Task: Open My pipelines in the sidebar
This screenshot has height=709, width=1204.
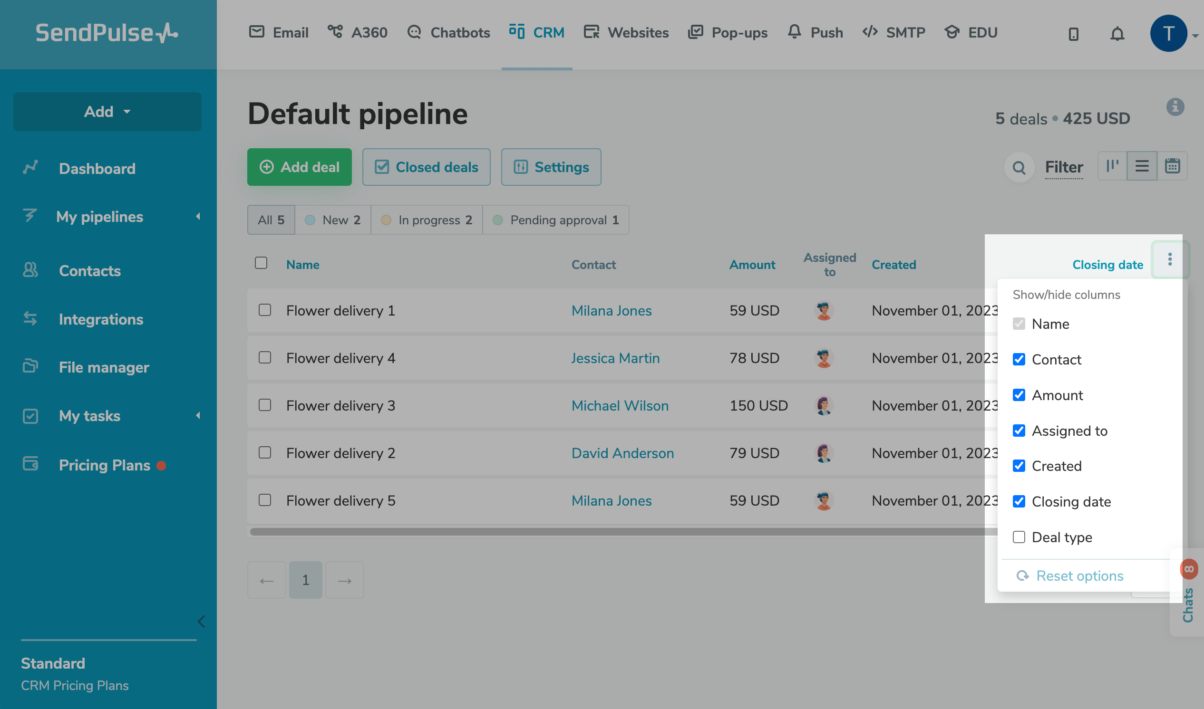Action: pyautogui.click(x=99, y=217)
